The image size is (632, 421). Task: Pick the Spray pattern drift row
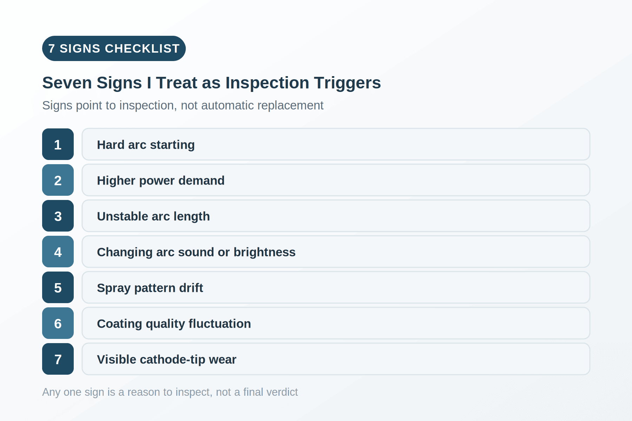tap(336, 287)
